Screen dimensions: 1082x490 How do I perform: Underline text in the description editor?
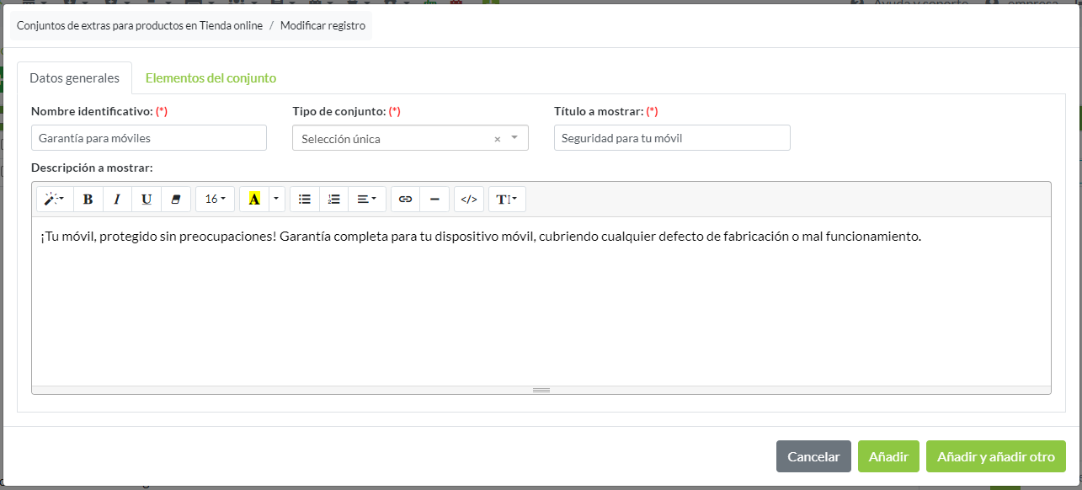tap(147, 199)
